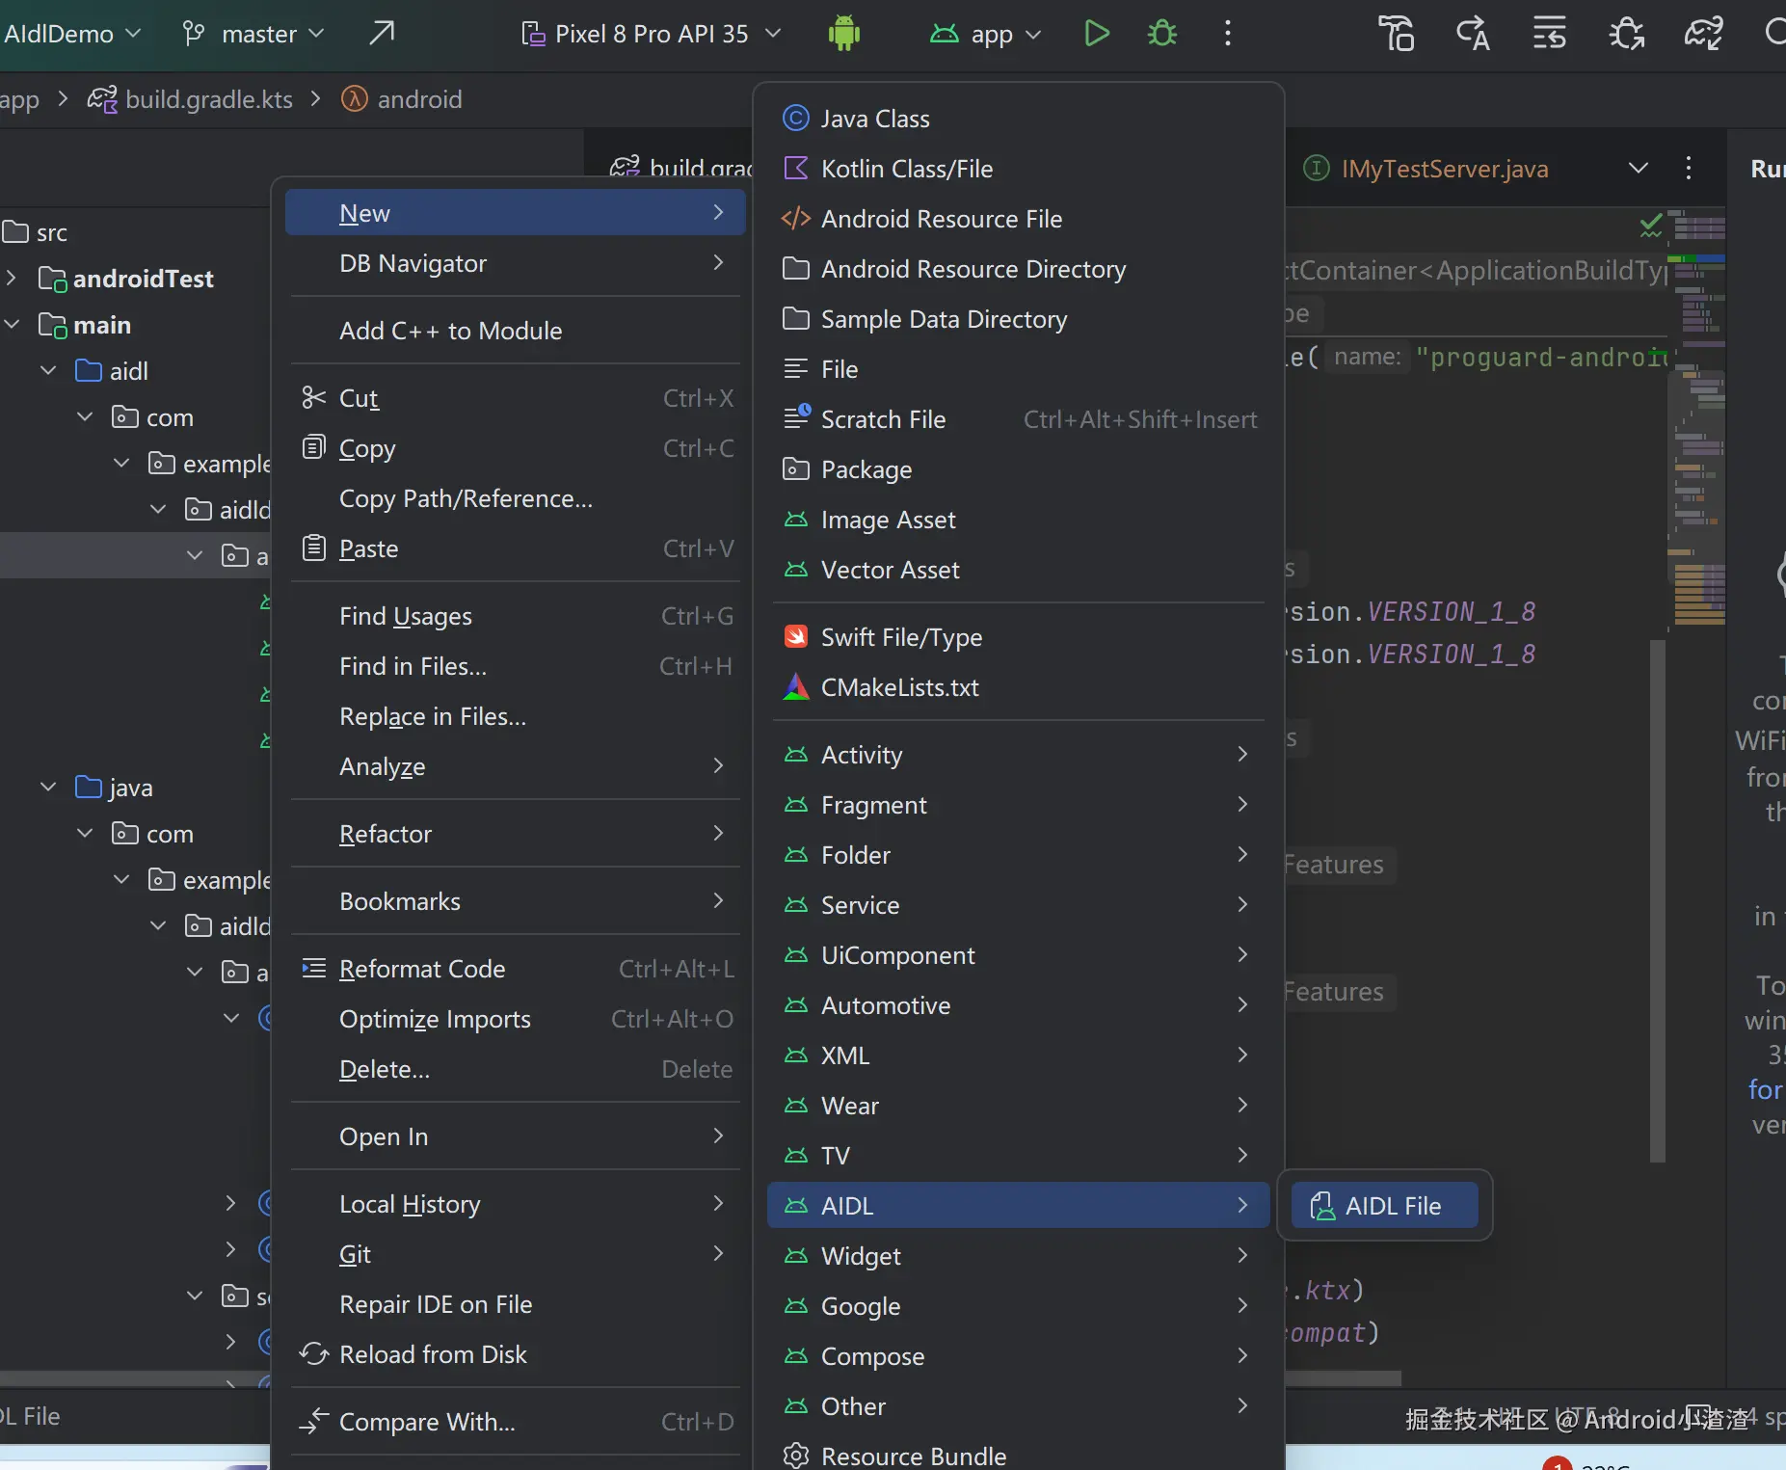The image size is (1786, 1470).
Task: Open the Bookmarks submenu
Action: [516, 901]
